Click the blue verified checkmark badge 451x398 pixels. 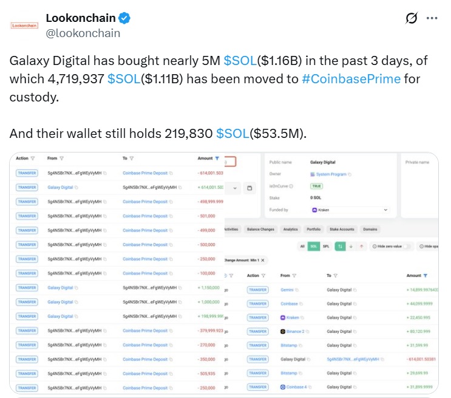[124, 18]
